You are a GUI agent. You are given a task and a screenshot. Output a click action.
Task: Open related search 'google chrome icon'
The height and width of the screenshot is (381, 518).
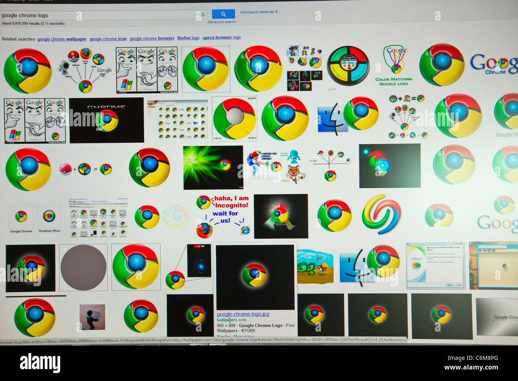tap(108, 39)
